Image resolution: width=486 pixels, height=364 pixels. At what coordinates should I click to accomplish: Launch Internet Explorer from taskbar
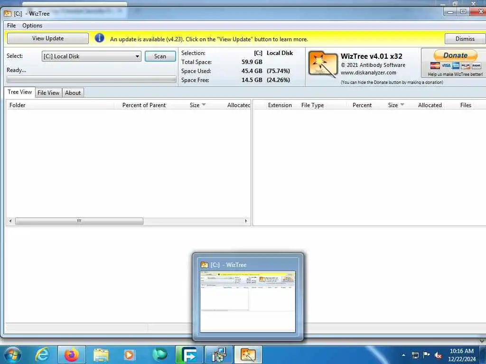[42, 355]
